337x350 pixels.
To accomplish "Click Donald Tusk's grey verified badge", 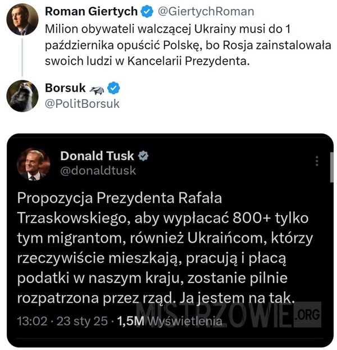I will coord(143,156).
